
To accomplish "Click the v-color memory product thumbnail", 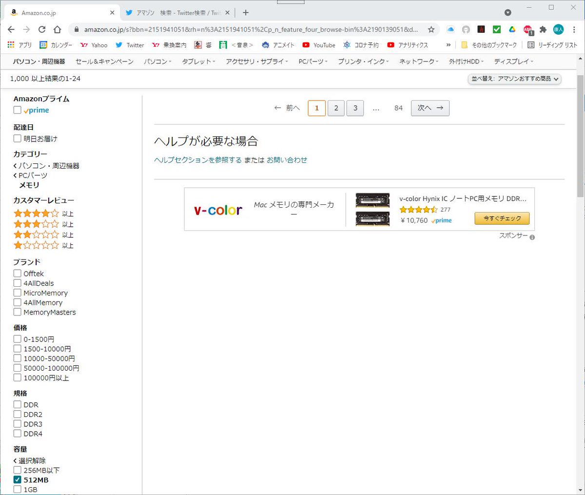I will (x=372, y=209).
